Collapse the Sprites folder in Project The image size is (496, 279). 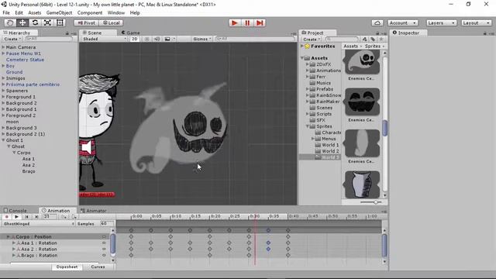pos(307,126)
